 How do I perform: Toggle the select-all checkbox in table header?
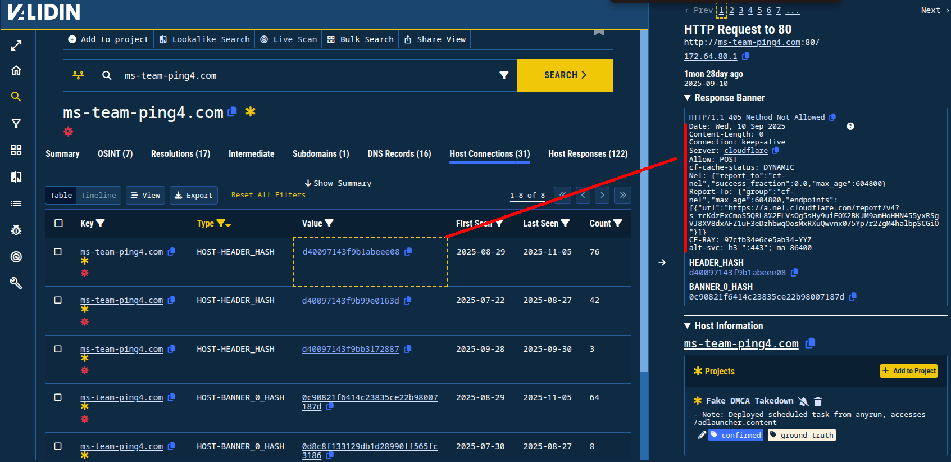pos(58,224)
